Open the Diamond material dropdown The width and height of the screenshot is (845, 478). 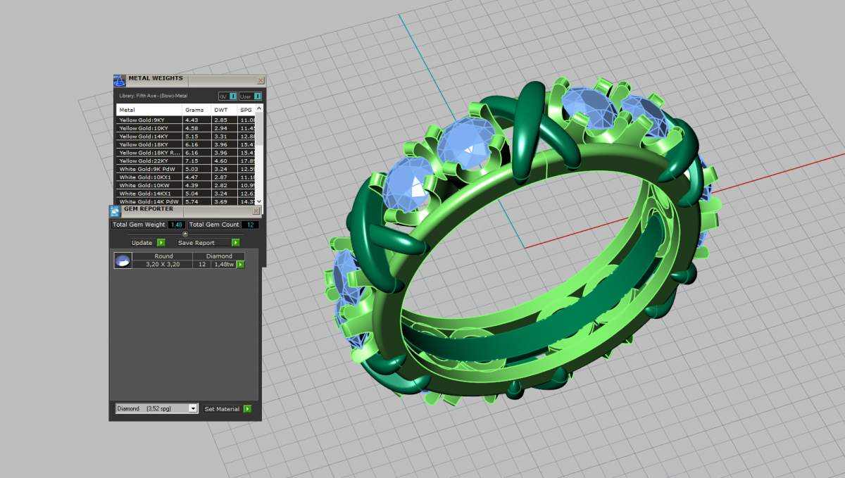(x=193, y=409)
